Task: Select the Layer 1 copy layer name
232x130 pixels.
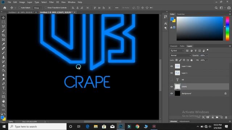Action: coord(186,66)
